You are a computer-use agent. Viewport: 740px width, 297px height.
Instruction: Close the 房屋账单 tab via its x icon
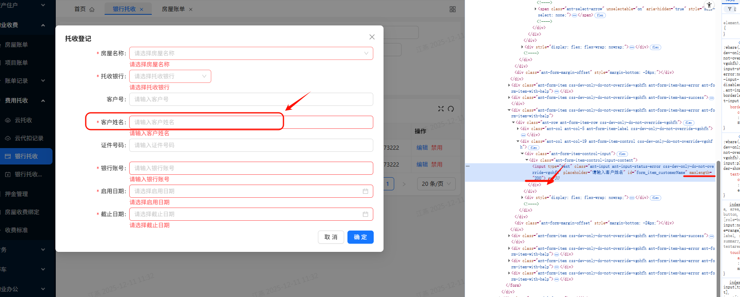pos(191,9)
